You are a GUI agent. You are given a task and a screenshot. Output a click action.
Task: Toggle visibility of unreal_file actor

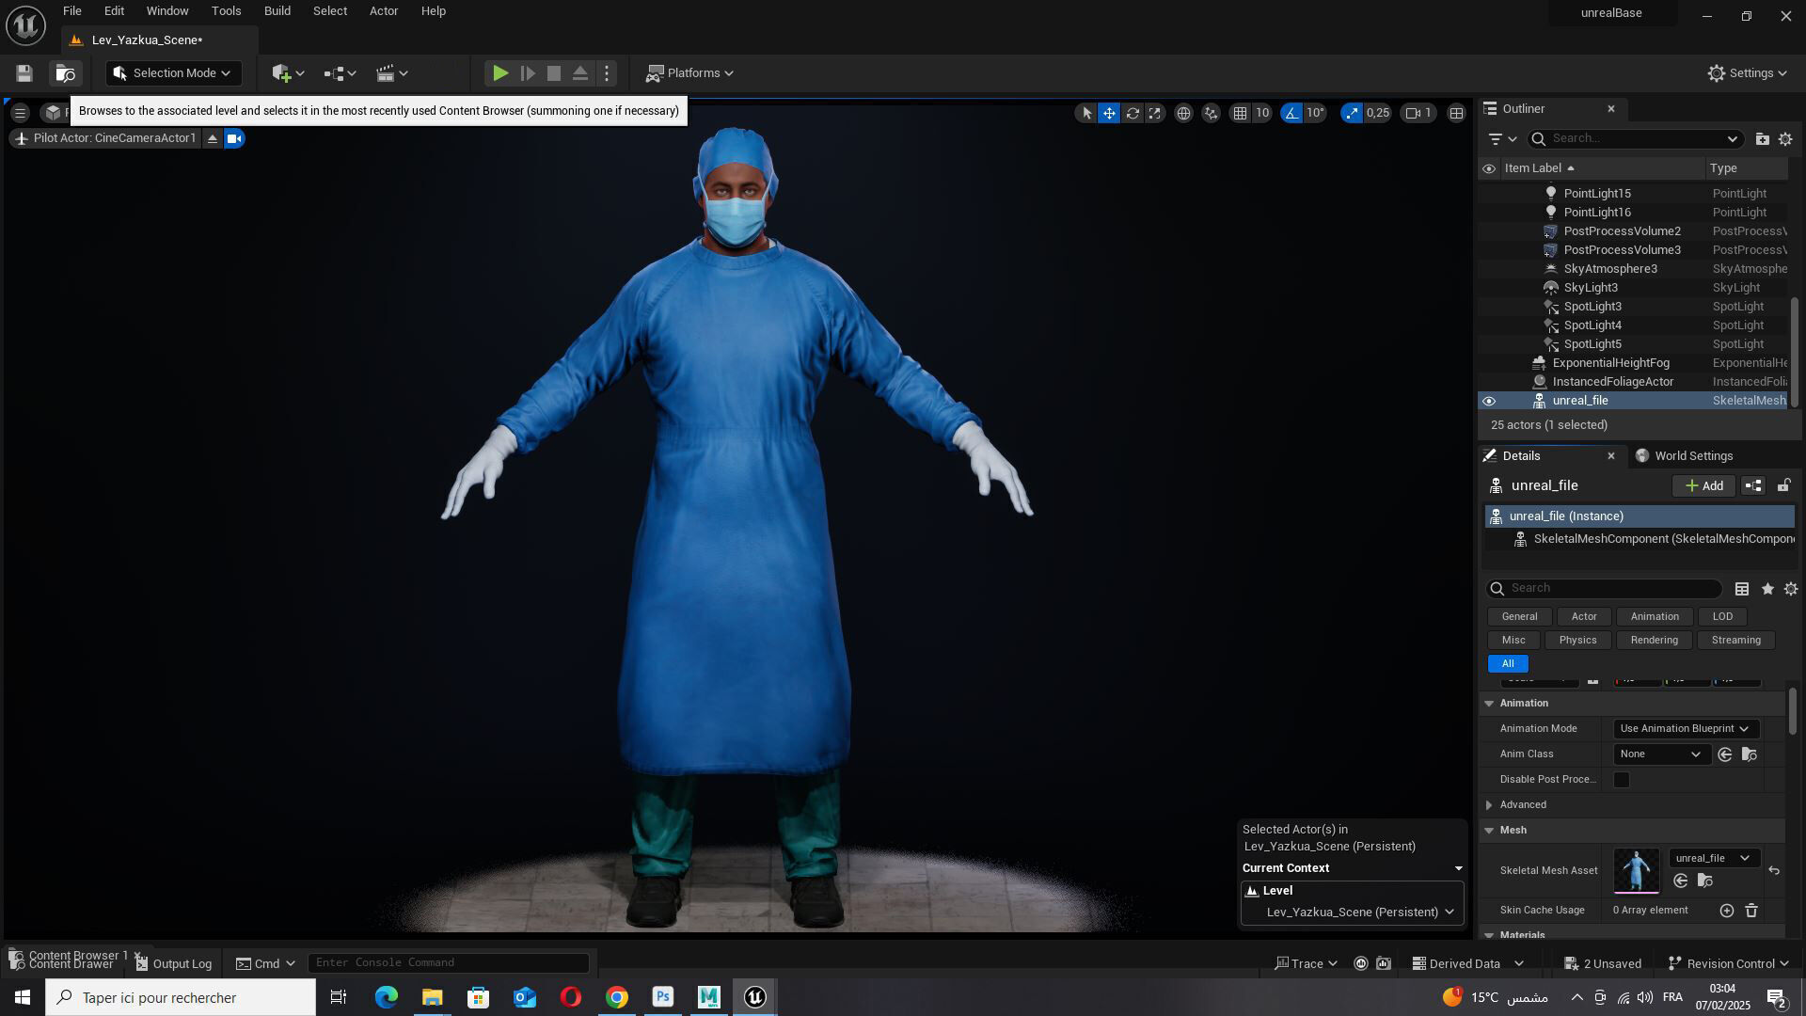pyautogui.click(x=1489, y=401)
